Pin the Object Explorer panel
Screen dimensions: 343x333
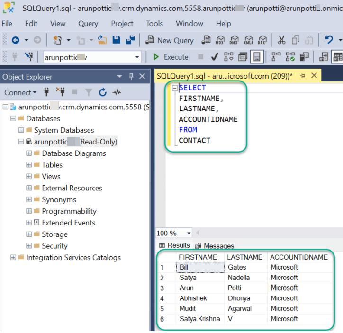coord(131,76)
